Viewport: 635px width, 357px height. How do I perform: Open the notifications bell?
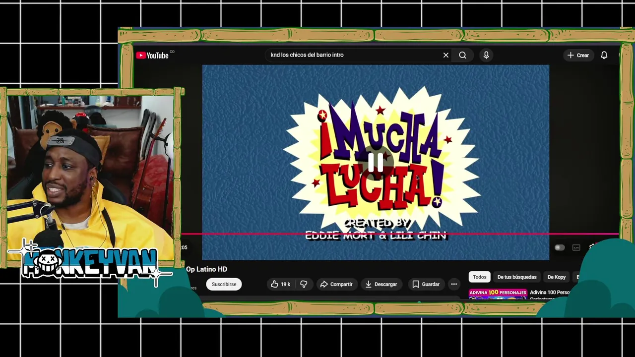(x=604, y=55)
